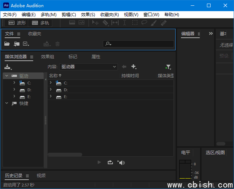
Task: Select the Slip tool
Action: click(x=115, y=23)
